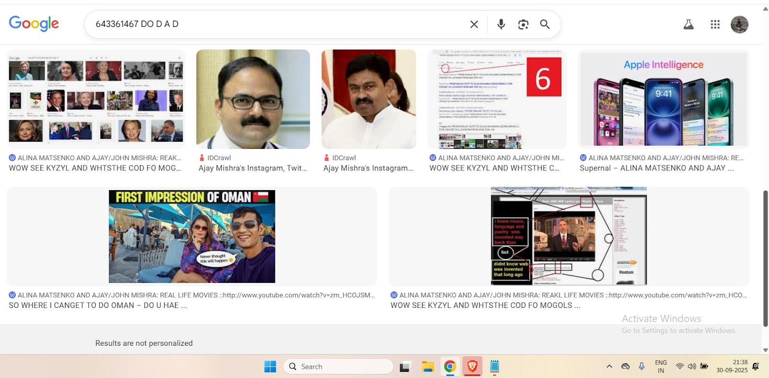Open File Explorer from taskbar
Viewport: 769px width, 378px height.
tap(427, 366)
